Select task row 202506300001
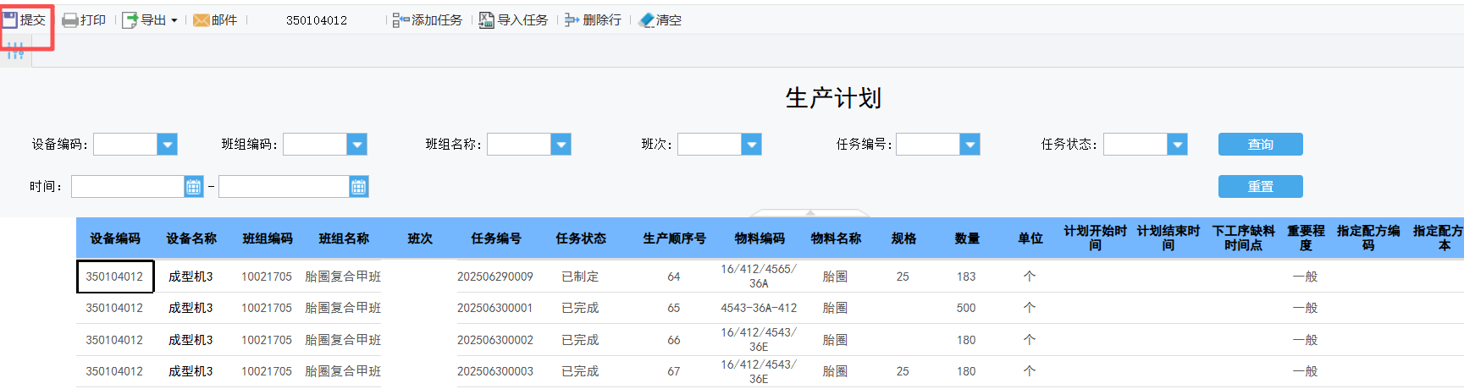1464x389 pixels. (x=495, y=308)
